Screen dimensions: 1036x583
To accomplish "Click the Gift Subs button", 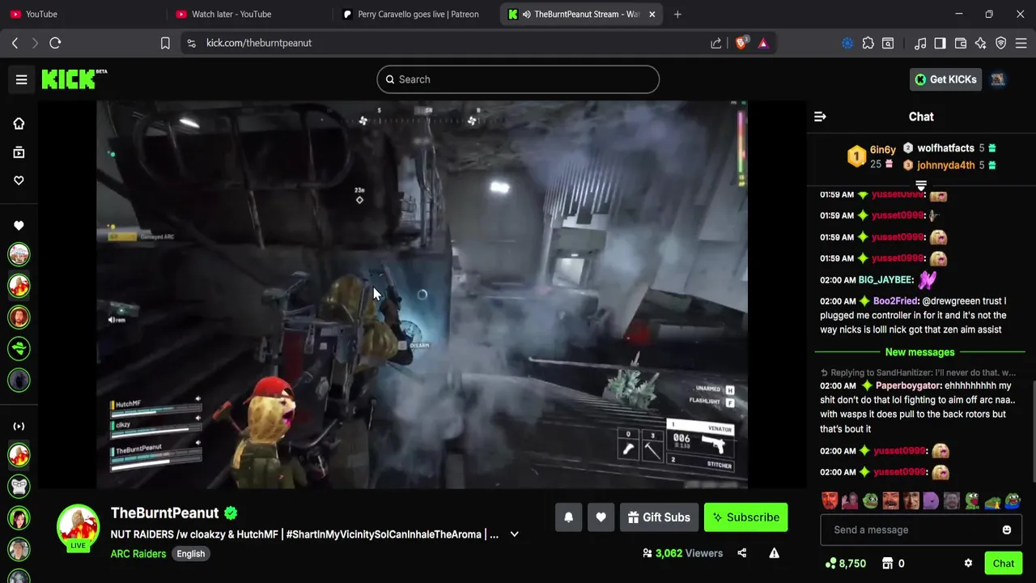I will (659, 517).
